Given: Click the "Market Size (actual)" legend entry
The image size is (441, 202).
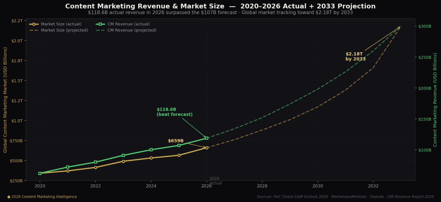Looking at the screenshot, I should (55, 24).
